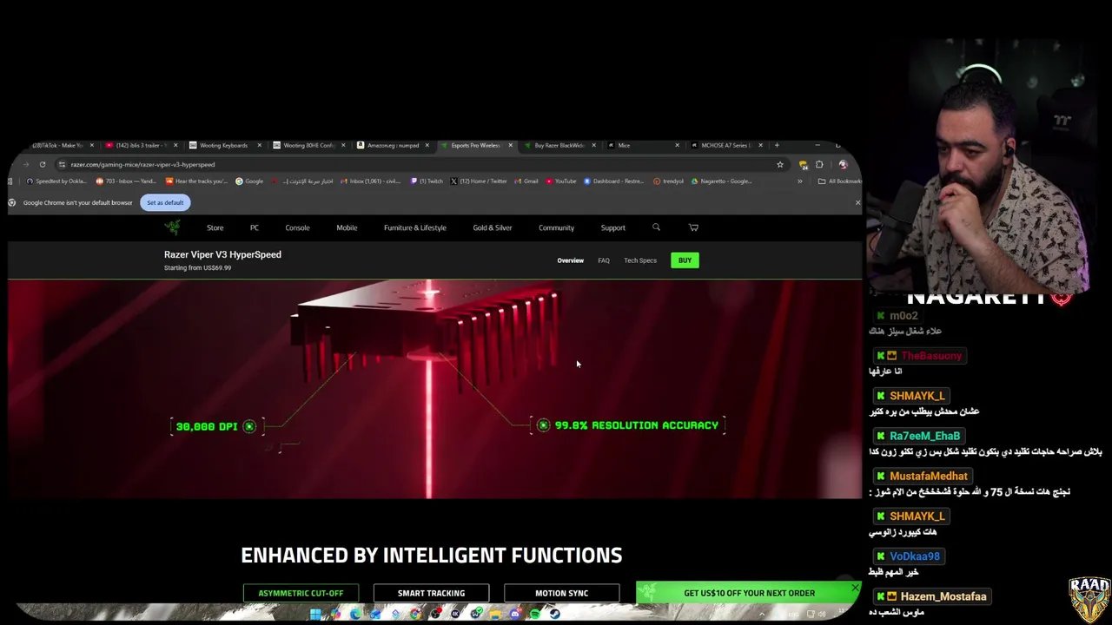Select the Smart Tracking function

431,593
